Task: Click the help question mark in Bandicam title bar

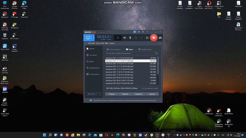Action: (x=147, y=32)
